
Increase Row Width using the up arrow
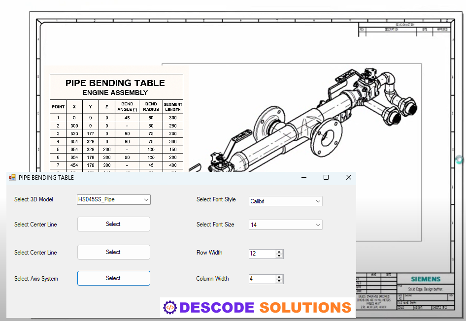tap(279, 252)
